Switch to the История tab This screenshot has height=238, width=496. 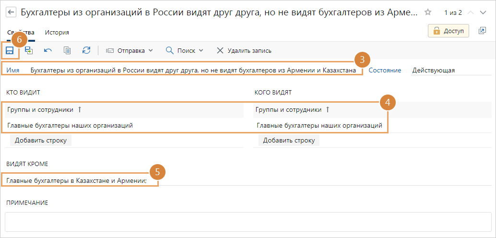coord(57,33)
